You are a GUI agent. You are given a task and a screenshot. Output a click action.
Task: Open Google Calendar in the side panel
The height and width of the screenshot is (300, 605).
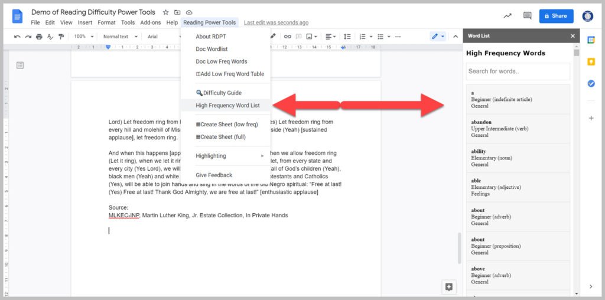point(591,40)
